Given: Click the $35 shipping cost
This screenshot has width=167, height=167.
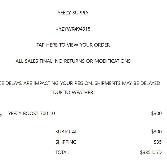Looking at the screenshot, I should [x=158, y=142].
